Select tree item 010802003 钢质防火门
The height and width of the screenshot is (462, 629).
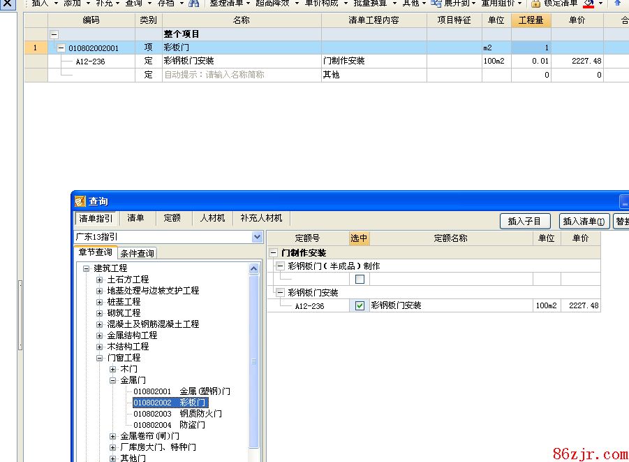(177, 414)
